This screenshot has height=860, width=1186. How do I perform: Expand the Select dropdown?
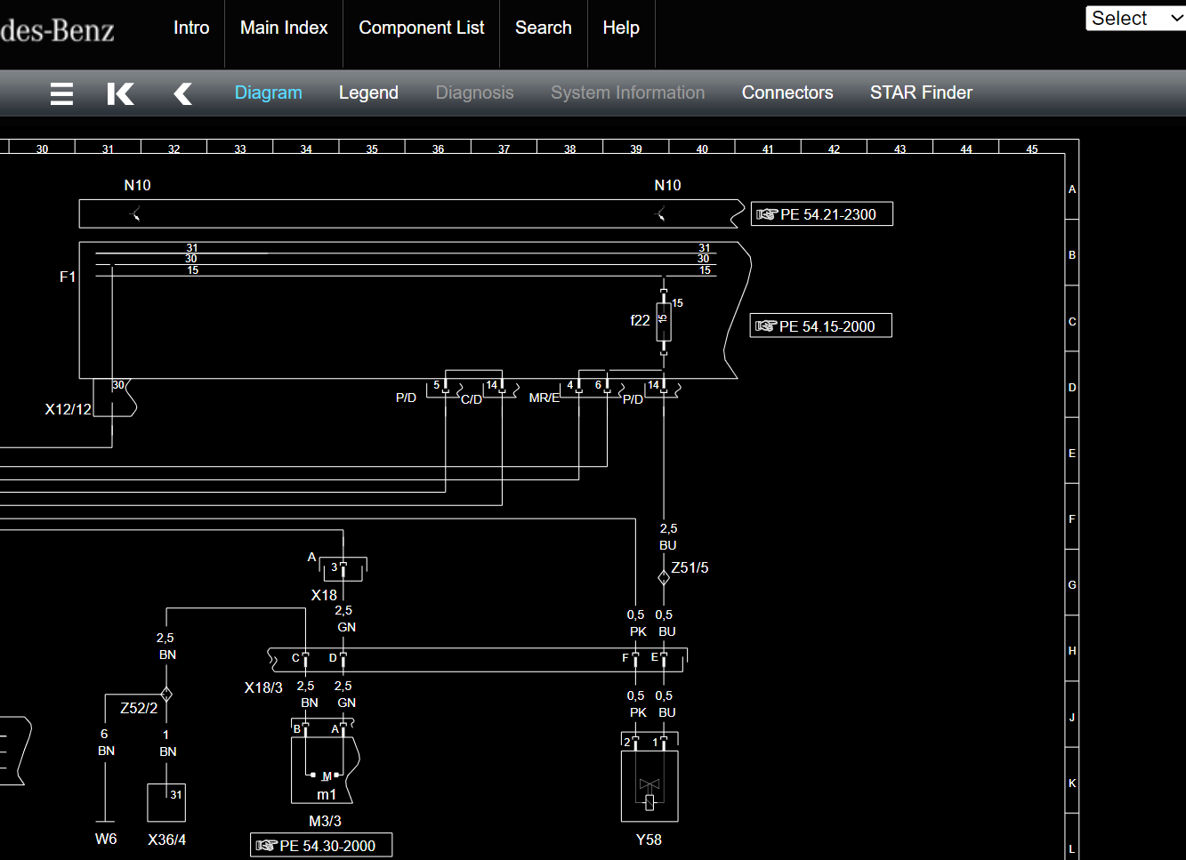(x=1136, y=19)
